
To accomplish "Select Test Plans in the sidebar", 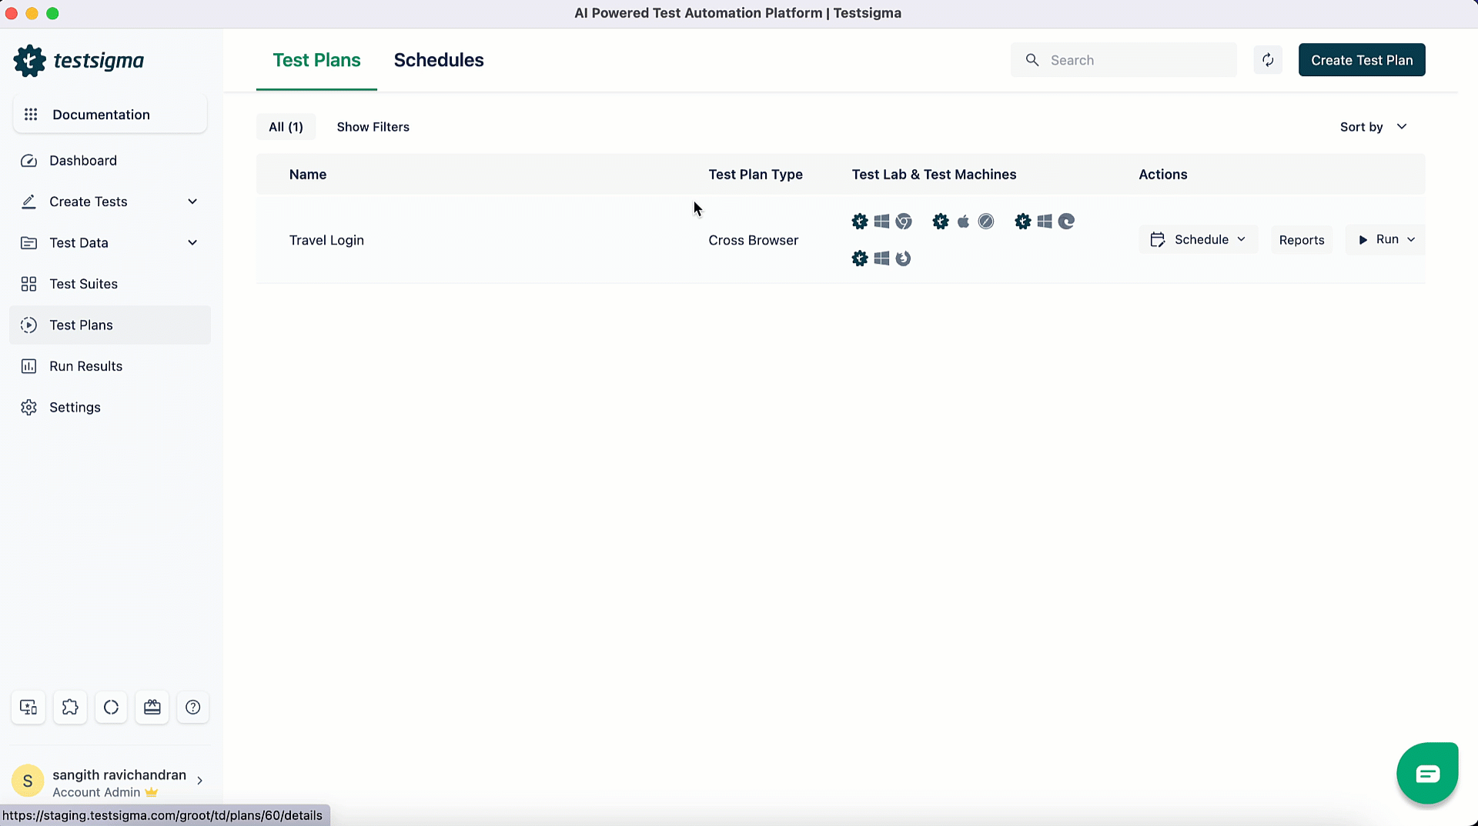I will pyautogui.click(x=110, y=325).
